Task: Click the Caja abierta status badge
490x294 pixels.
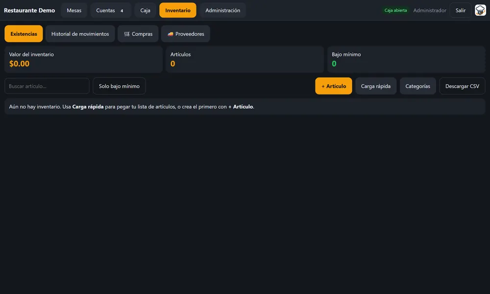Action: [395, 10]
